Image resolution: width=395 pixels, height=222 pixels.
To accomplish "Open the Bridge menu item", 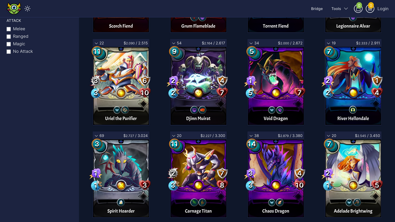I will [317, 9].
